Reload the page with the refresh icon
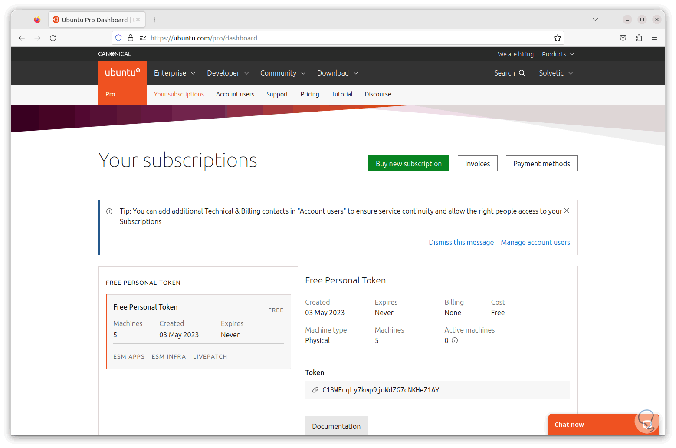This screenshot has height=448, width=676. (x=53, y=38)
